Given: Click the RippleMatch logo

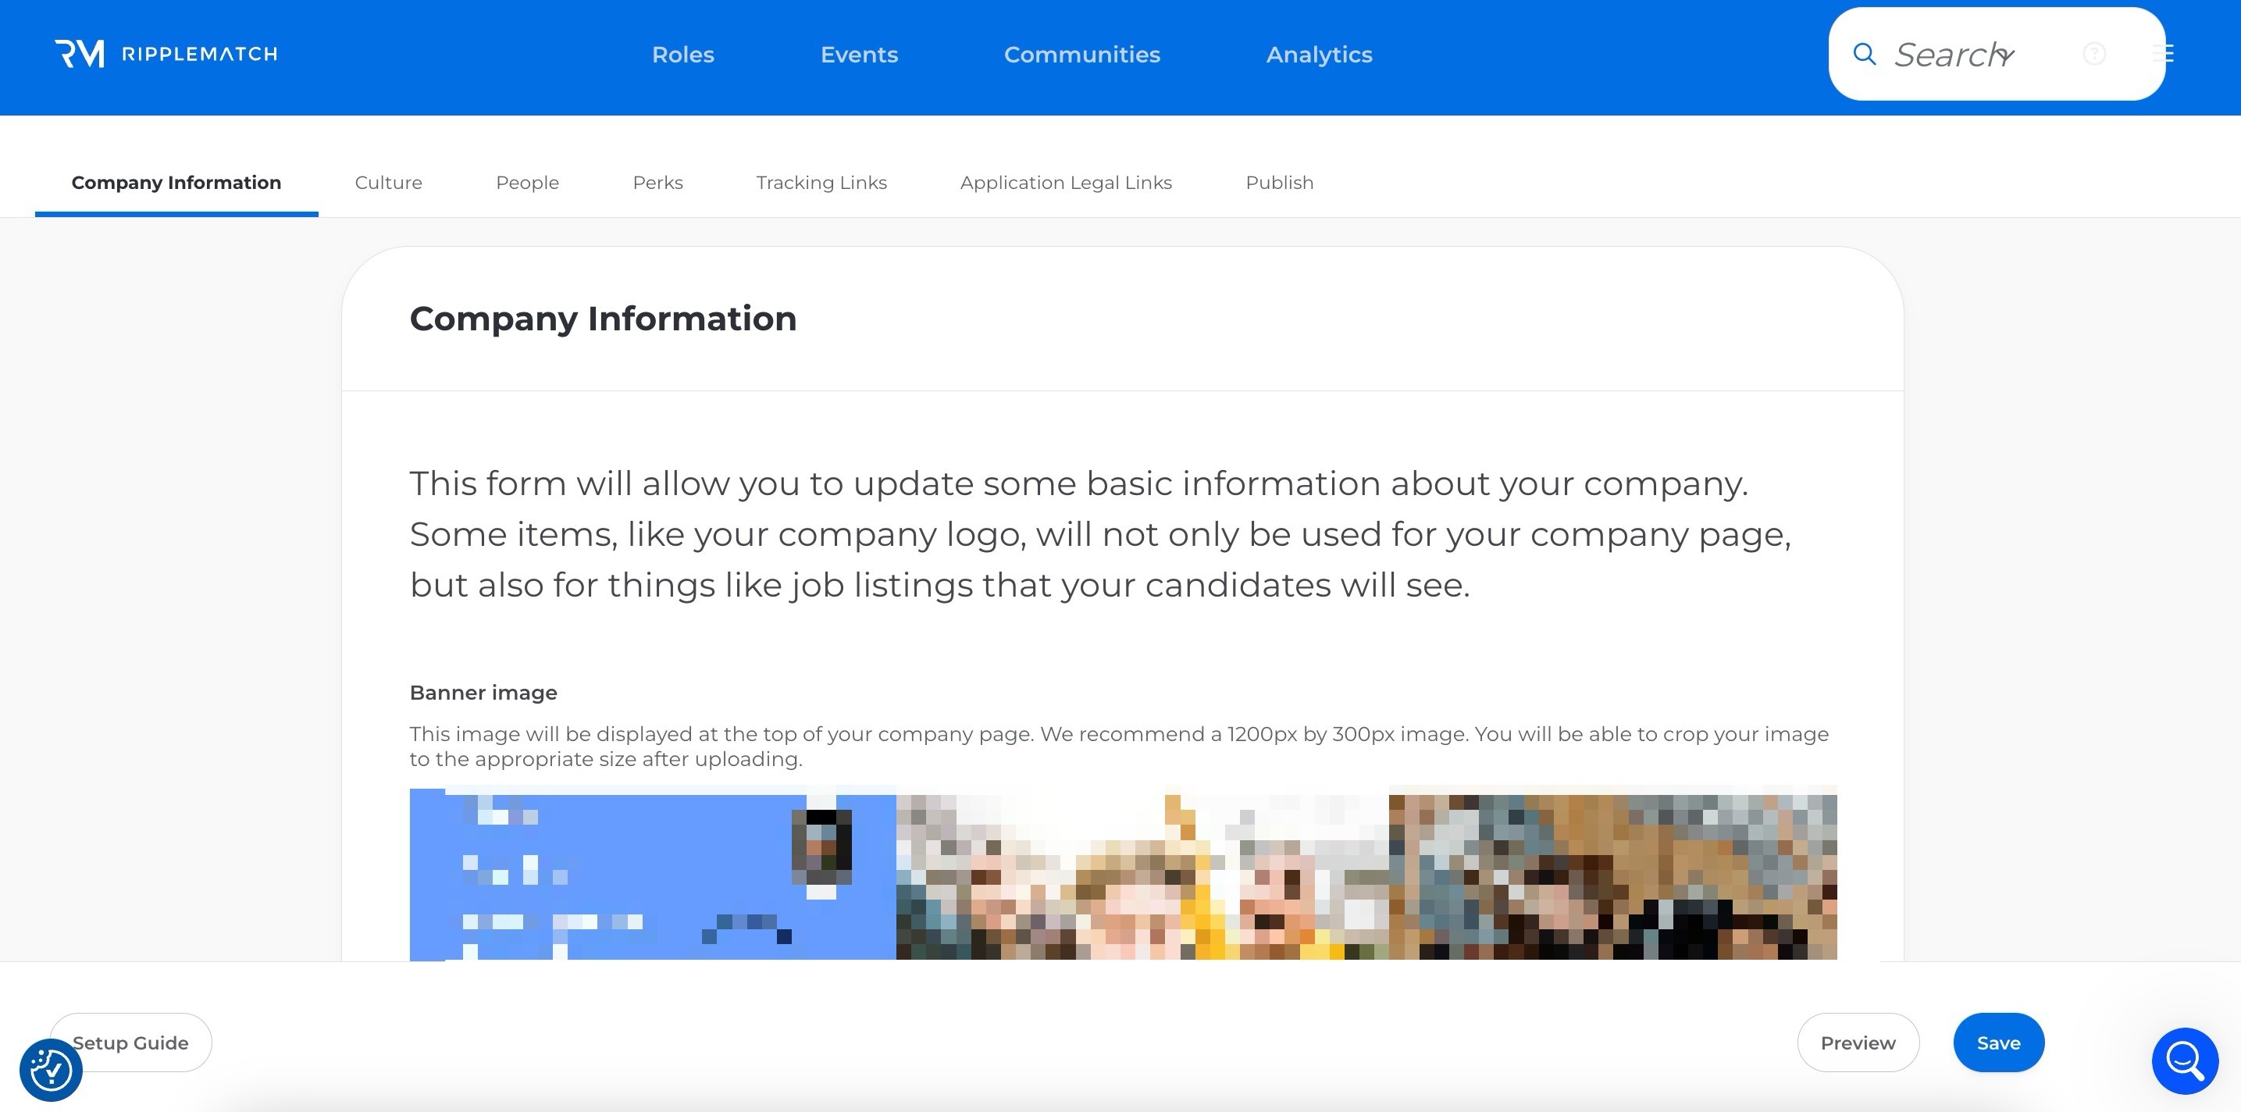Looking at the screenshot, I should tap(166, 54).
